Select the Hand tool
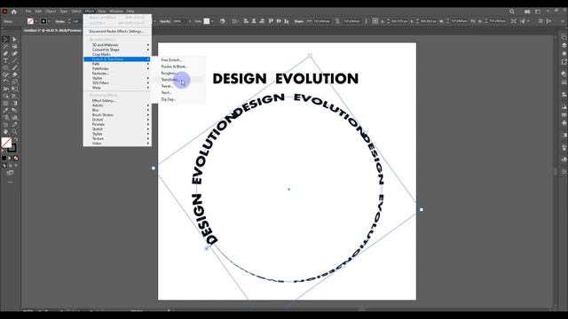 5,131
